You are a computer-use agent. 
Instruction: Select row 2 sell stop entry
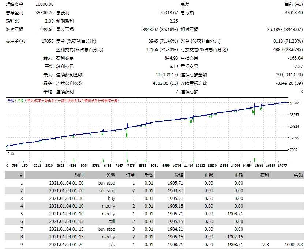pos(107,190)
